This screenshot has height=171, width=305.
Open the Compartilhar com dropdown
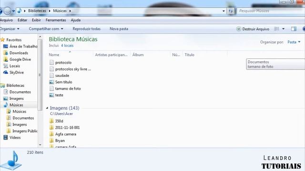pos(46,29)
